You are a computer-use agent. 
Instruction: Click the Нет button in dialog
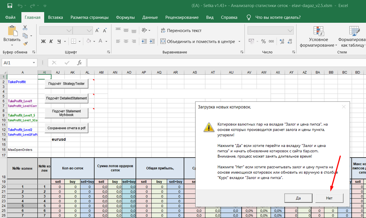pyautogui.click(x=329, y=198)
